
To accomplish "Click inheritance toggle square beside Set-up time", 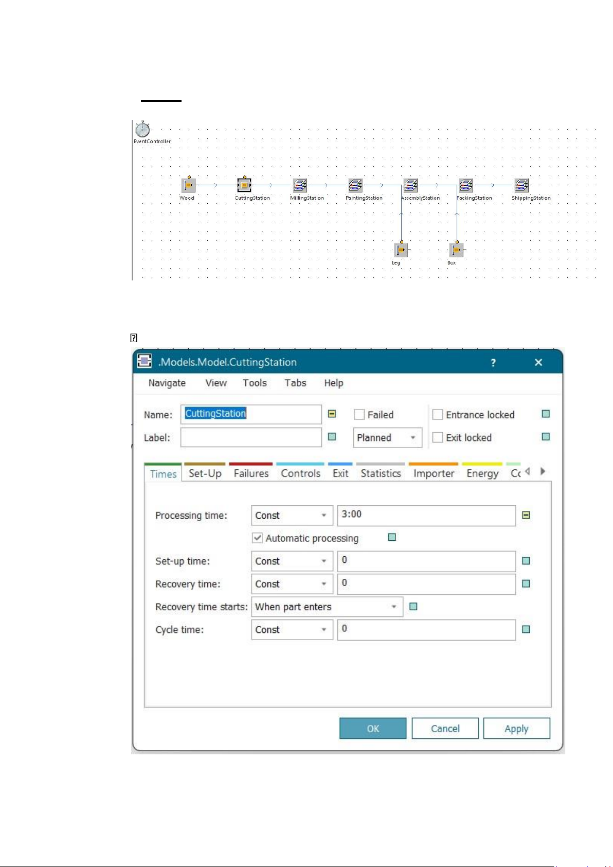I will coord(526,561).
